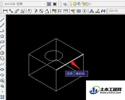Start an Aligned dimension

point(11,11)
